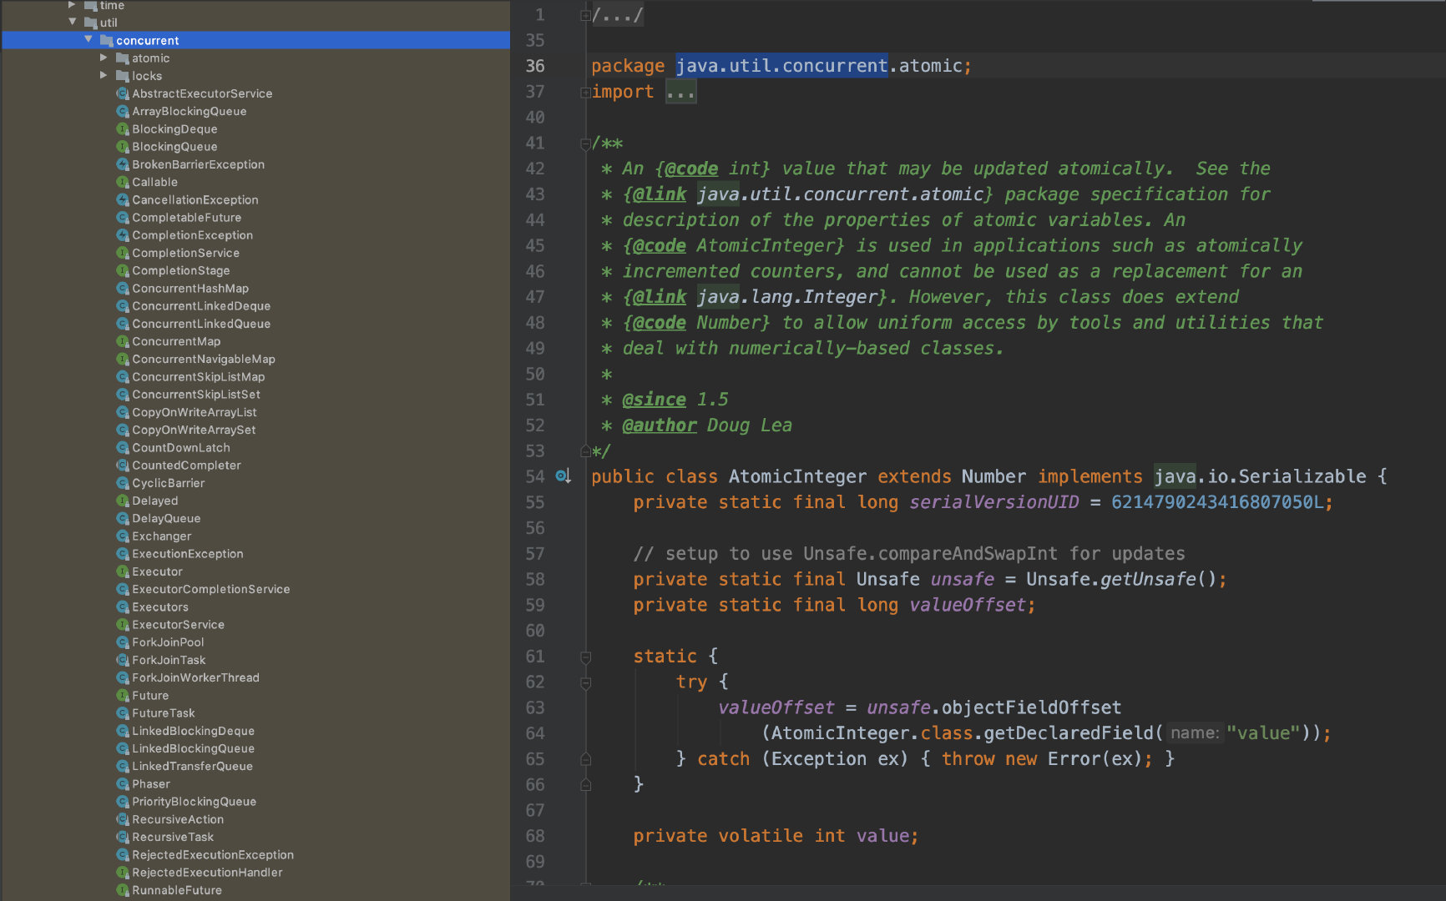1446x901 pixels.
Task: Click the ConcurrentHashMap class icon
Action: [x=122, y=288]
